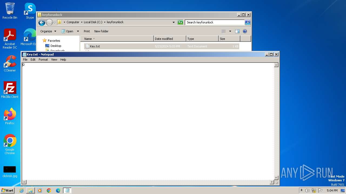Switch to Notepad taskbar button
This screenshot has width=346, height=194.
coord(67,190)
